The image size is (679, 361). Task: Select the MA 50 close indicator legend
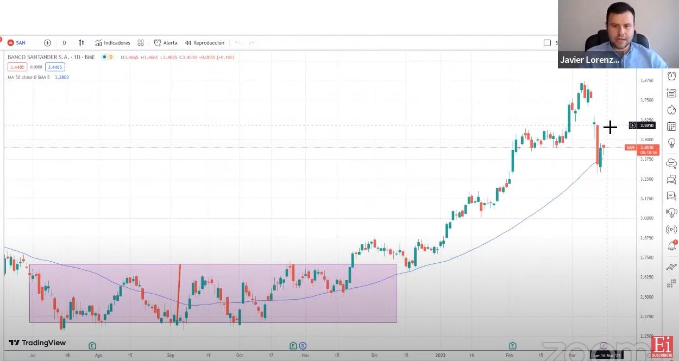tap(28, 77)
